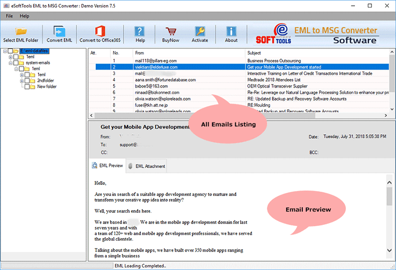Select subject Interactive Training on Letter of Credit

coord(310,73)
